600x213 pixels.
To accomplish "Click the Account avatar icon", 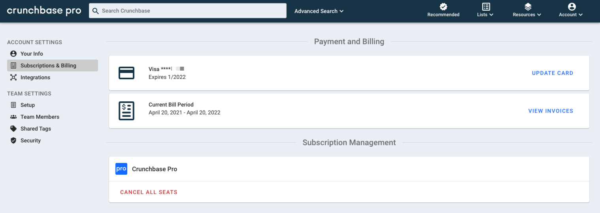I will point(572,7).
